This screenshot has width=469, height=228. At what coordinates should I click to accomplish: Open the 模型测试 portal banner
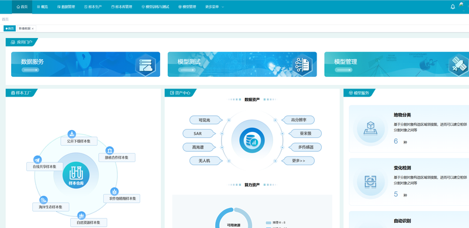[x=242, y=64]
